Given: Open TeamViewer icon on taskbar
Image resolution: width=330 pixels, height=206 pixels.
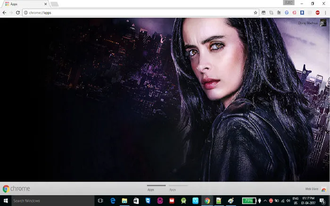Looking at the screenshot, I should pyautogui.click(x=148, y=201).
